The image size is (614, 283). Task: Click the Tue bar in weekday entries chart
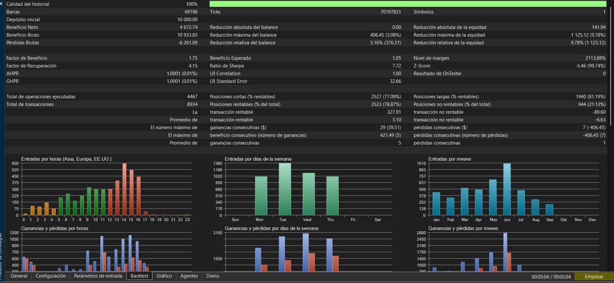(x=285, y=189)
